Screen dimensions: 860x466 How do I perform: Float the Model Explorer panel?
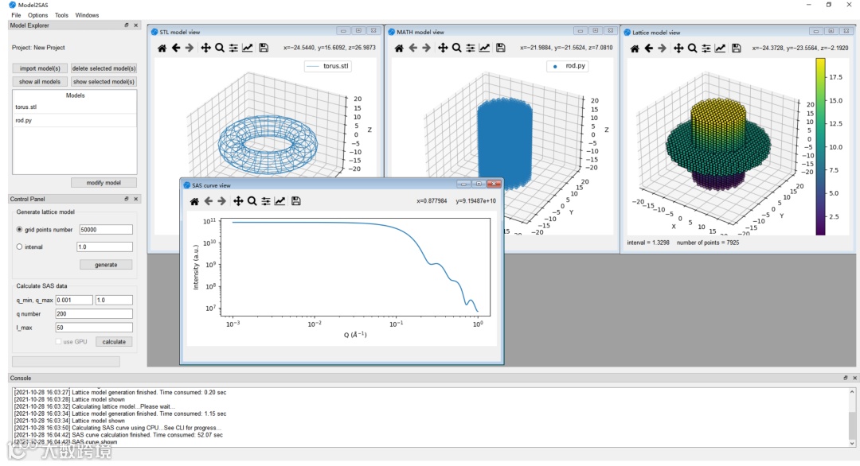tap(127, 25)
